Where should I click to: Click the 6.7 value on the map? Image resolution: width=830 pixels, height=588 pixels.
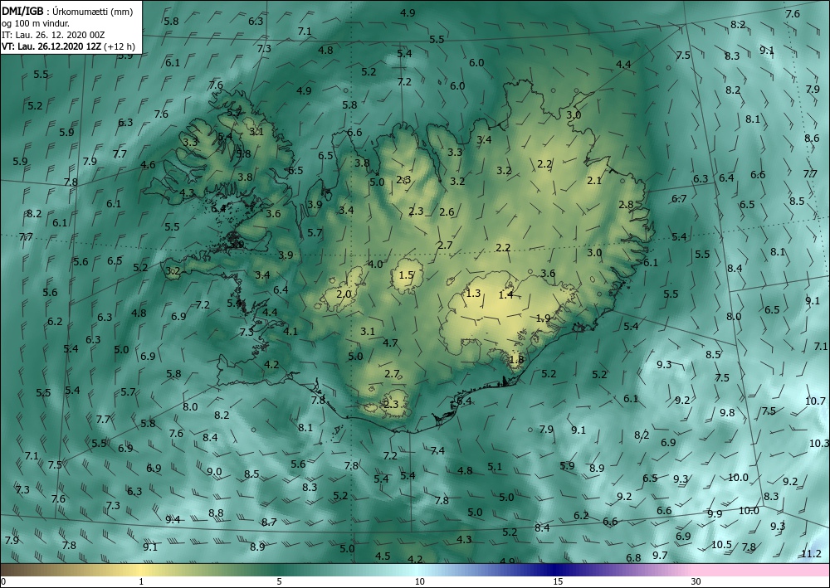click(x=679, y=199)
